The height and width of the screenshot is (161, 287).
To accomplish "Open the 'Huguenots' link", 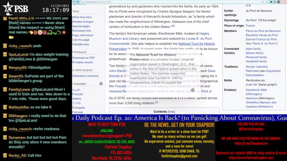I will 272,71.
